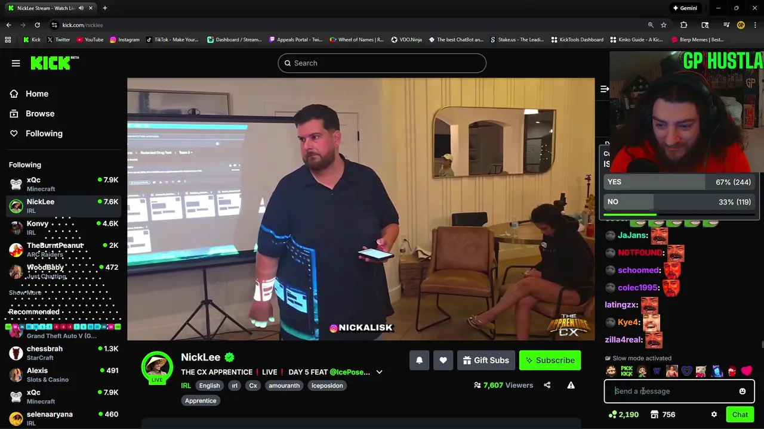This screenshot has height=429, width=764.
Task: Select the Cx tag
Action: click(x=253, y=386)
